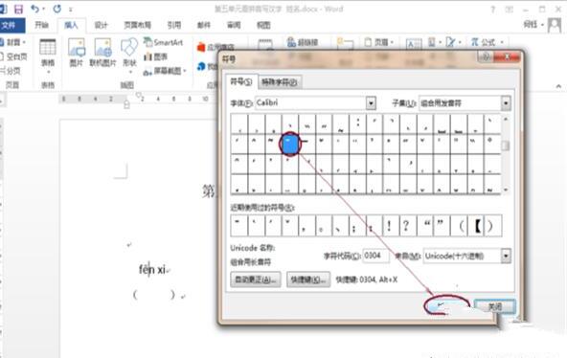Screen dimensions: 567x358
Task: Open the 封面 cover page dropdown
Action: (13, 42)
